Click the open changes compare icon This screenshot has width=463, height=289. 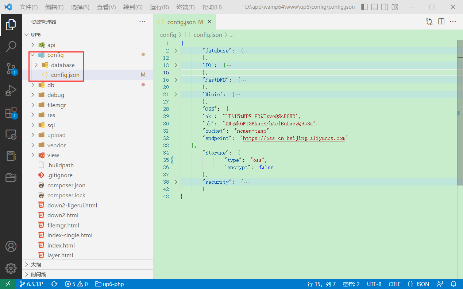(x=429, y=22)
